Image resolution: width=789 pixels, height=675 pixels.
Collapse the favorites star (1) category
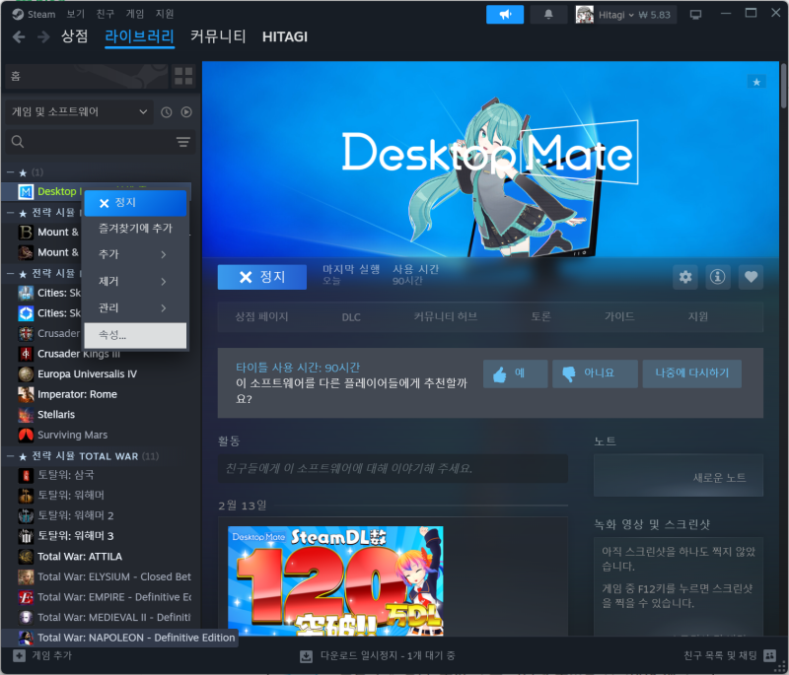coord(10,172)
